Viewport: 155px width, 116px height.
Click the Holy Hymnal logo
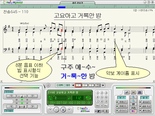click(13, 2)
